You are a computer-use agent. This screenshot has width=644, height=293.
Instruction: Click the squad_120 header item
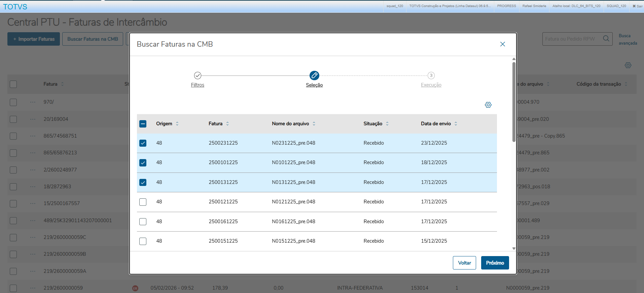tap(395, 6)
